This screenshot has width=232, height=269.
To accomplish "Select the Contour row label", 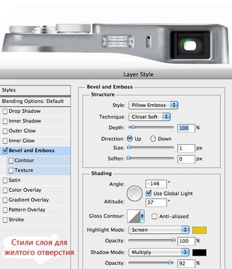I will point(24,160).
